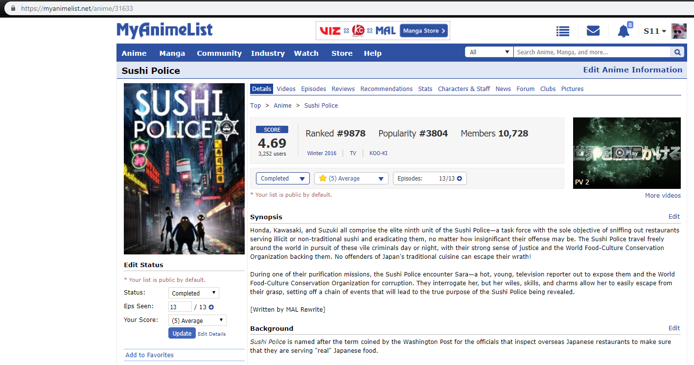Open the Characters & Staff tab

pos(463,89)
